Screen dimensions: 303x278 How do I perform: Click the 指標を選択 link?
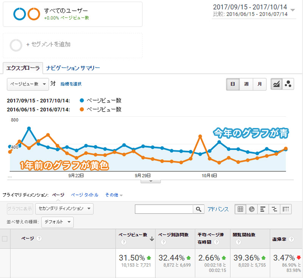71,84
